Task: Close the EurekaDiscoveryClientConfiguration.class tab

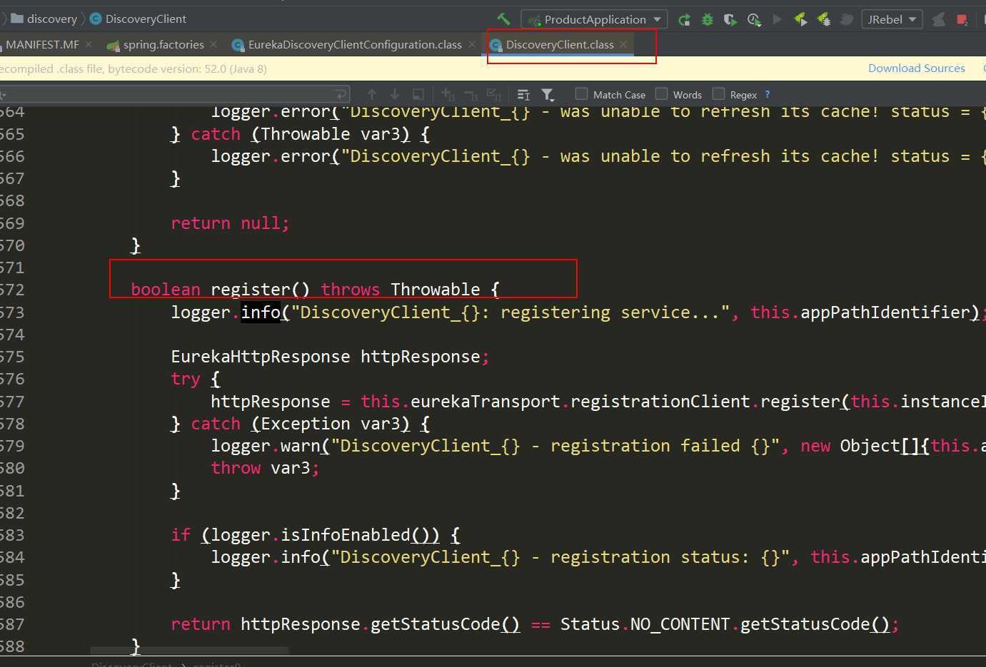Action: pyautogui.click(x=472, y=44)
